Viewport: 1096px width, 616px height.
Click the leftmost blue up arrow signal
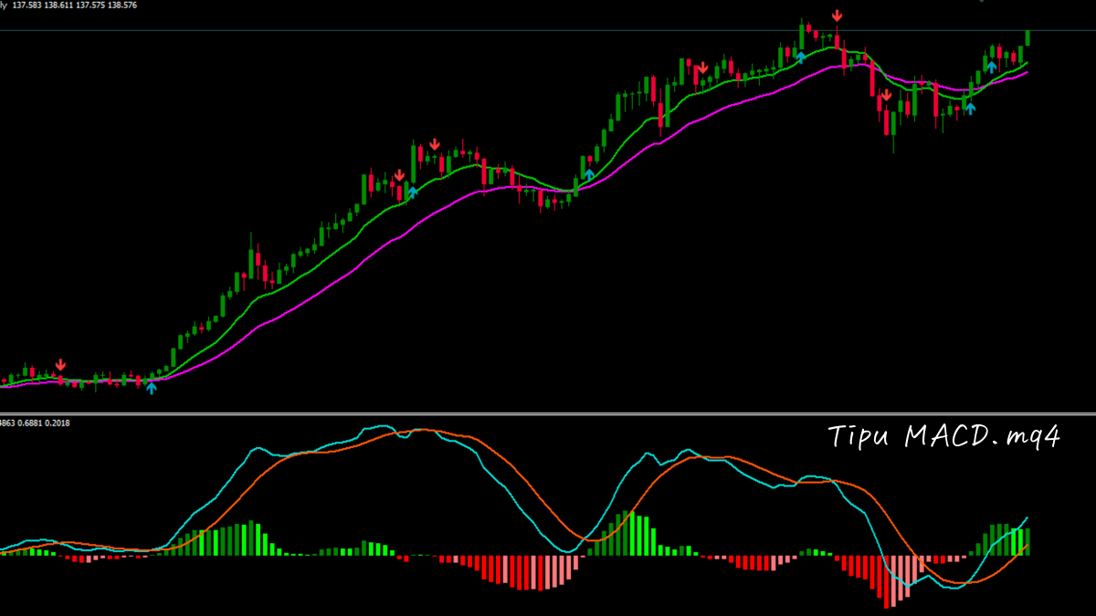pos(152,388)
